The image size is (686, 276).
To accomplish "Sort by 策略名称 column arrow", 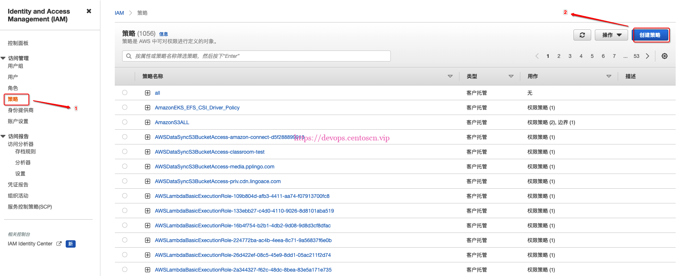I will tap(450, 76).
